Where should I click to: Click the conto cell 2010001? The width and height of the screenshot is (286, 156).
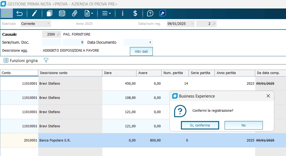point(19,140)
